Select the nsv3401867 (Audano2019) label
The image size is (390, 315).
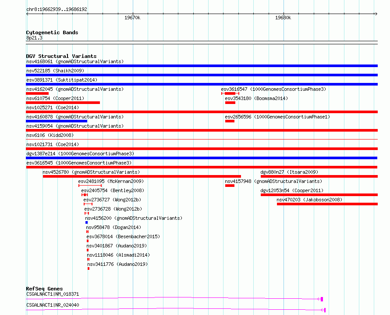117,246
